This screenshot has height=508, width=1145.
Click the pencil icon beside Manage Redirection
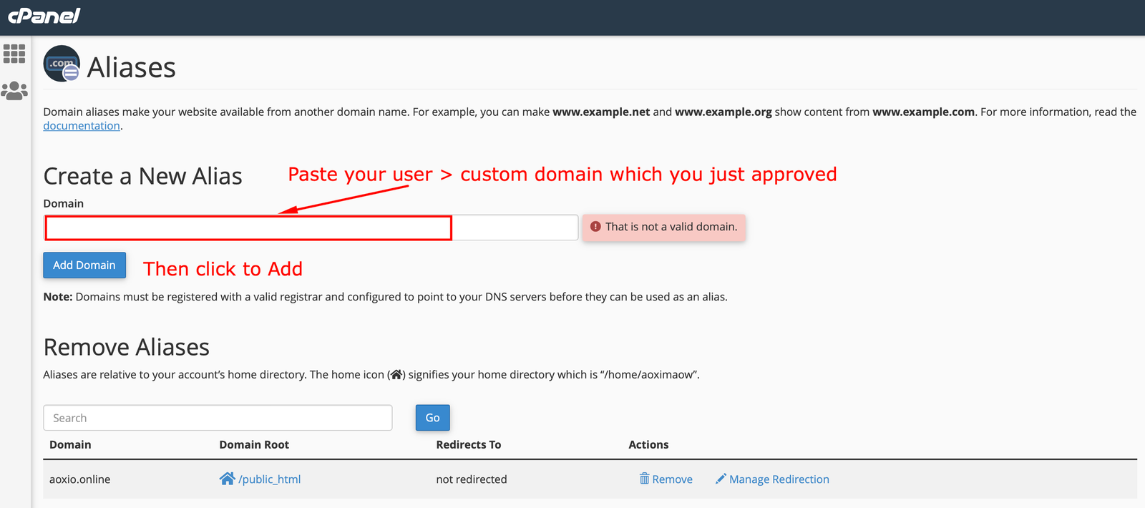(721, 479)
